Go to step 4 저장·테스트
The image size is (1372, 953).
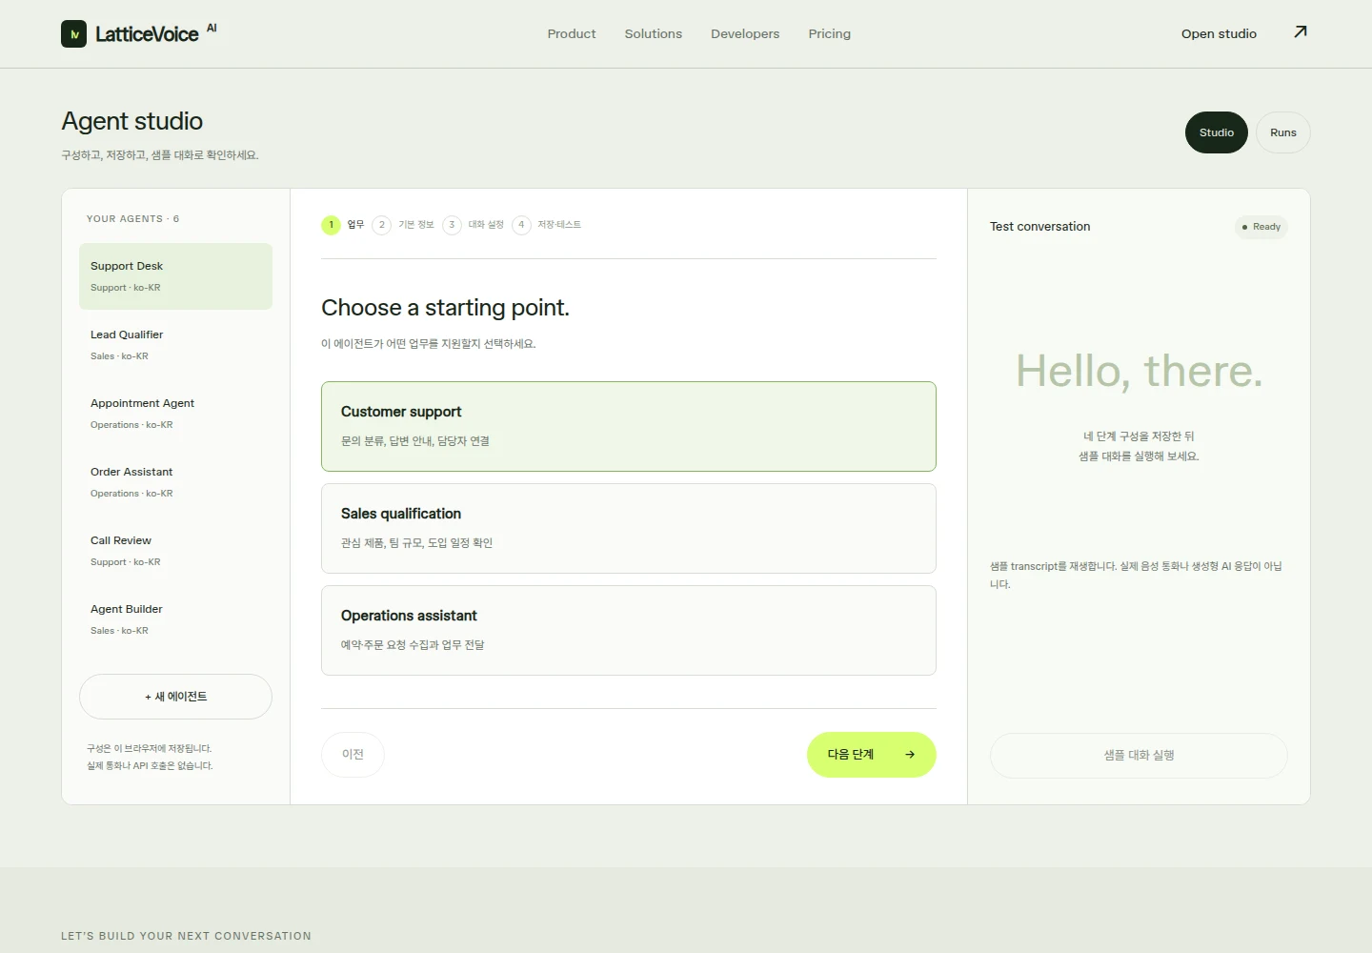point(547,225)
